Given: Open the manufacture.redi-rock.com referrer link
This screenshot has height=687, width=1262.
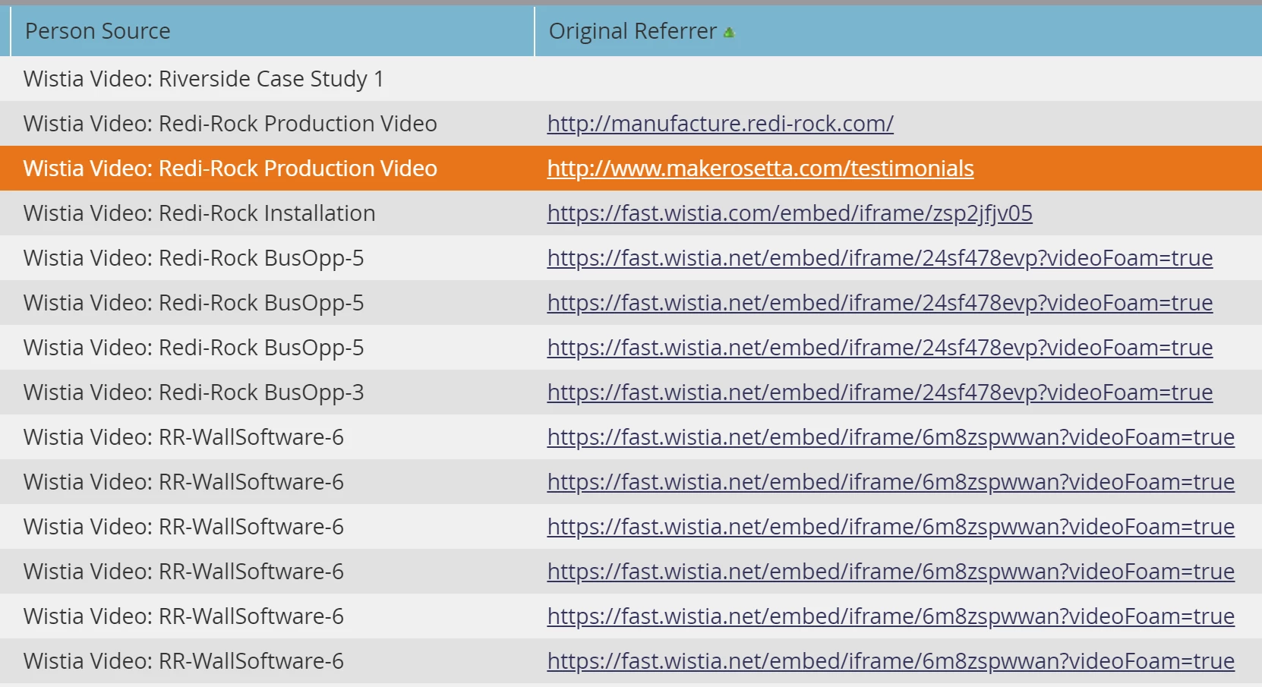Looking at the screenshot, I should 720,124.
